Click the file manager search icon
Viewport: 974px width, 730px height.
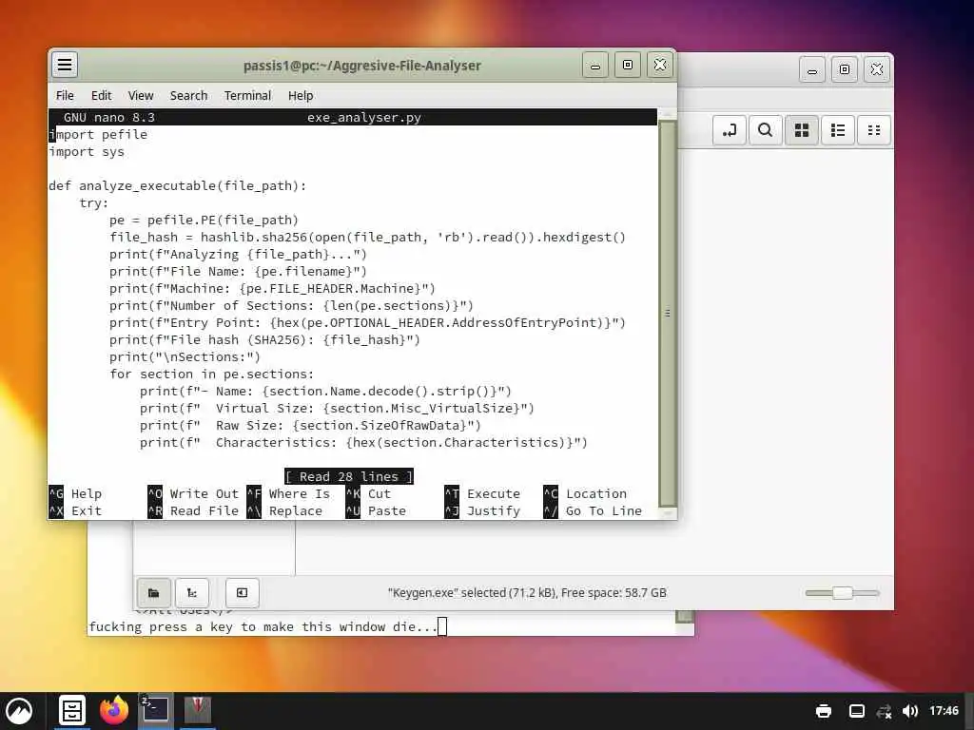click(766, 130)
